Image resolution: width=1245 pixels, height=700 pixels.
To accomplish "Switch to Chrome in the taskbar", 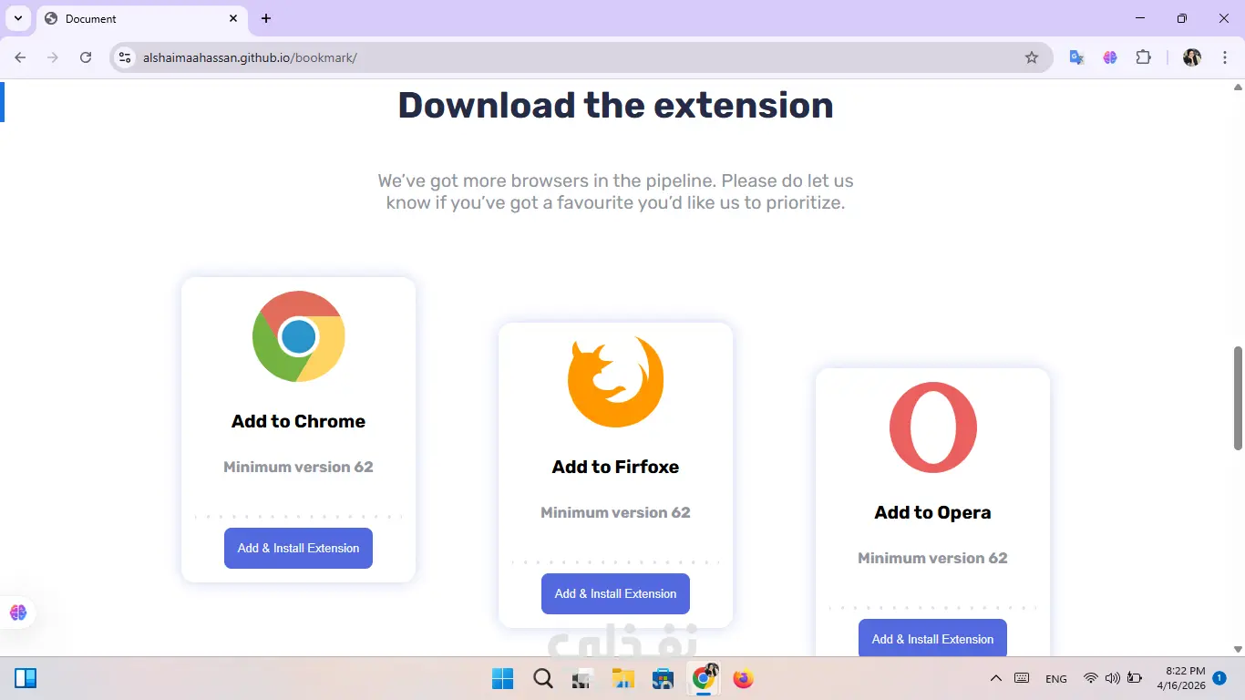I will [x=703, y=679].
